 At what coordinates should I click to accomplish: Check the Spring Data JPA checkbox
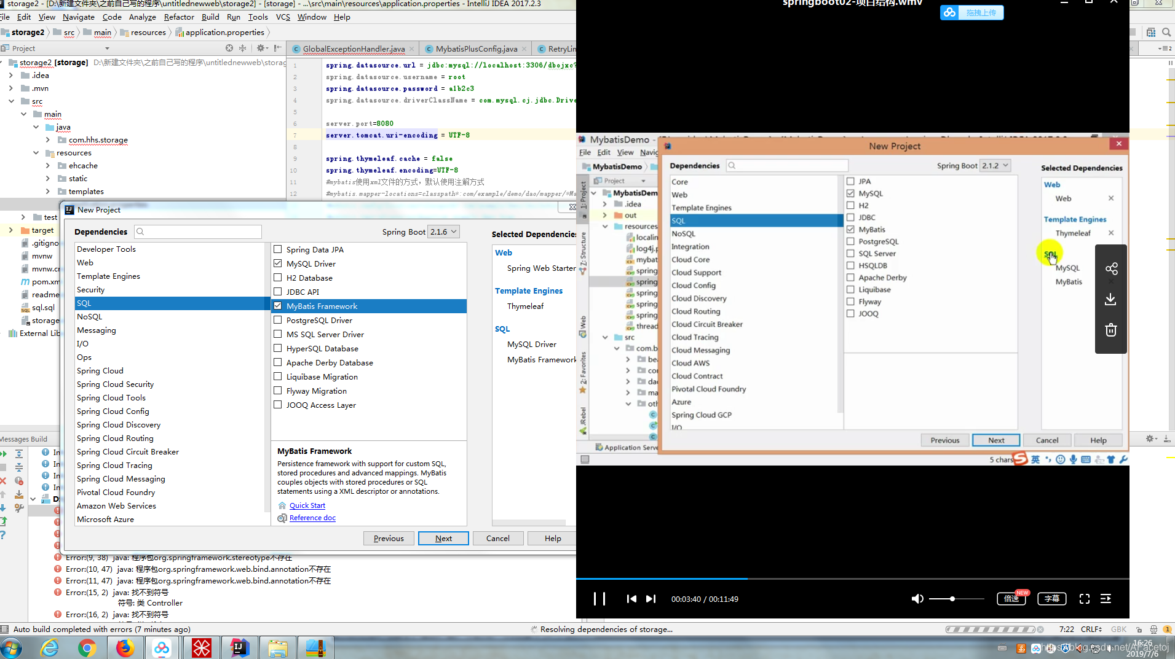278,249
